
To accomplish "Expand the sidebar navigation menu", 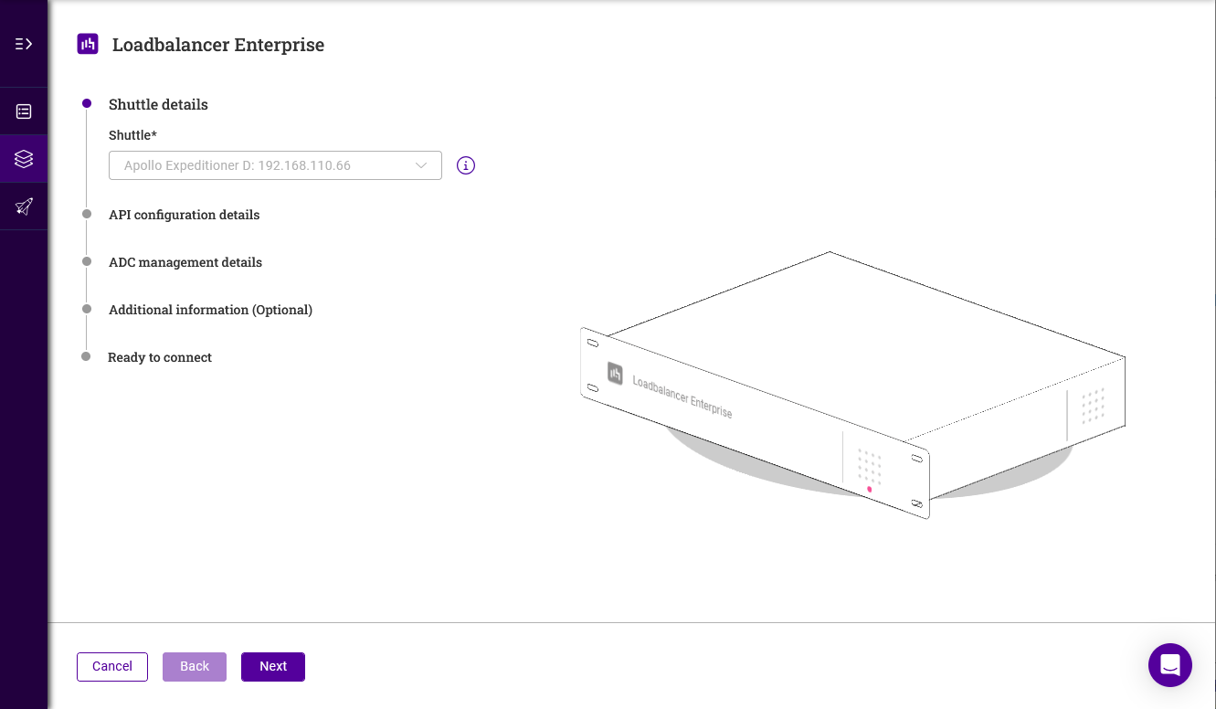I will [x=24, y=44].
